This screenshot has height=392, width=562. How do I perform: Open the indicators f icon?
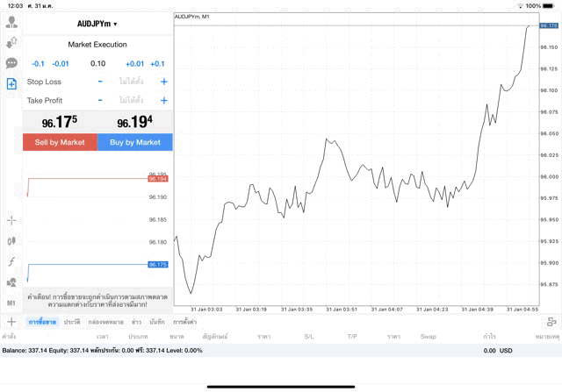[11, 261]
